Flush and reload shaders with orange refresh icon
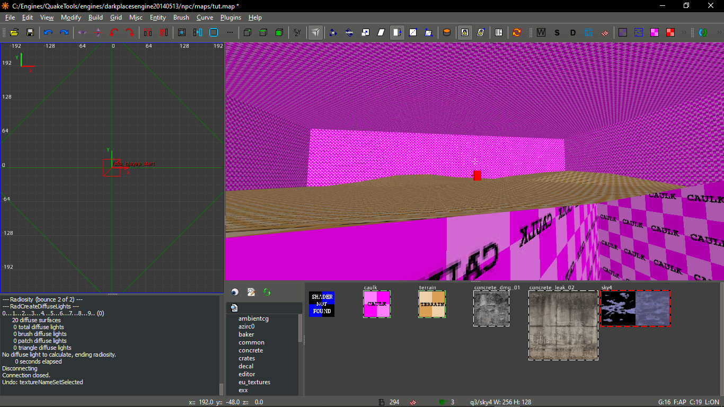The image size is (724, 407). [516, 32]
